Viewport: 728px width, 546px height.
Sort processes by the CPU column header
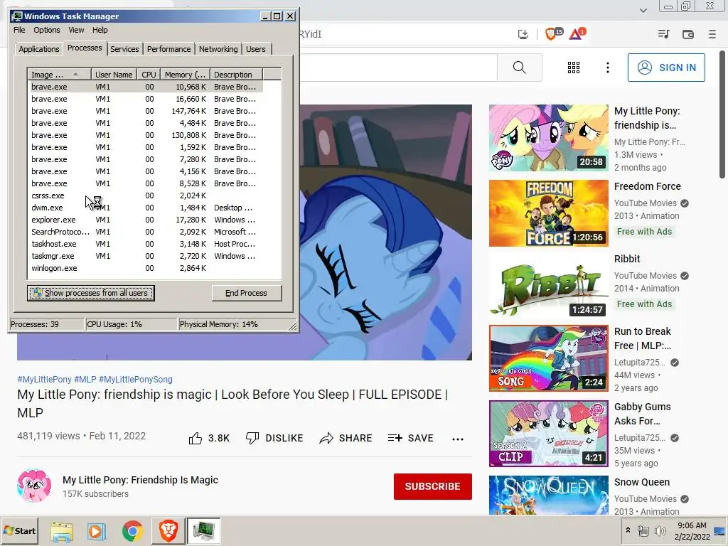tap(149, 75)
